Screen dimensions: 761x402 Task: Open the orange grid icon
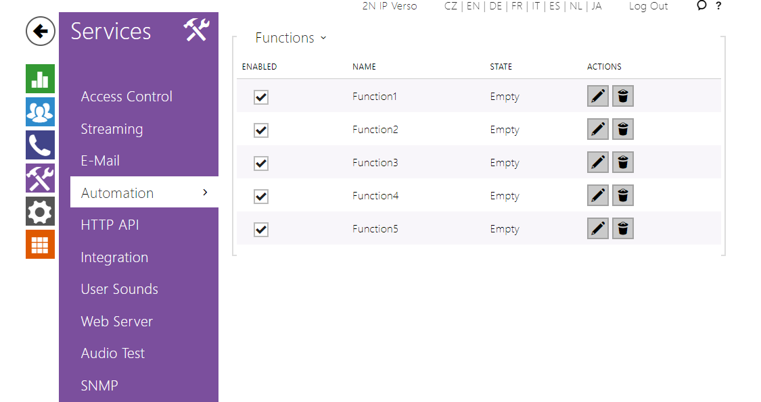pos(40,245)
